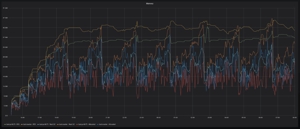The height and width of the screenshot is (129, 300).
Task: Click the 51 GiB y-axis label
Action: [x=5, y=8]
